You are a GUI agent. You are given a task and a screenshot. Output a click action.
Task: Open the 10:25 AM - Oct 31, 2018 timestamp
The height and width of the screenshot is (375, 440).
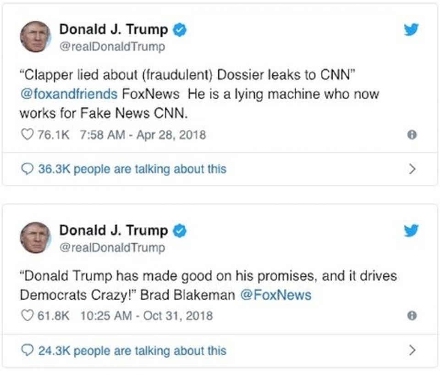146,316
